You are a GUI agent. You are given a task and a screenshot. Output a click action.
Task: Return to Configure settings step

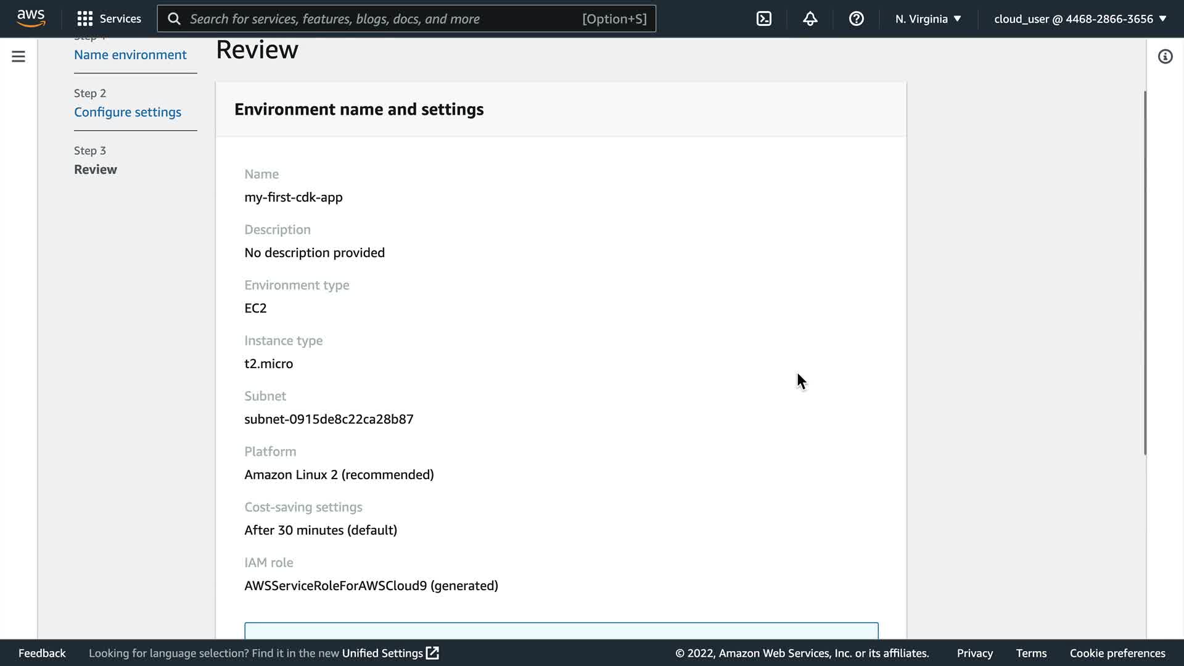click(128, 112)
